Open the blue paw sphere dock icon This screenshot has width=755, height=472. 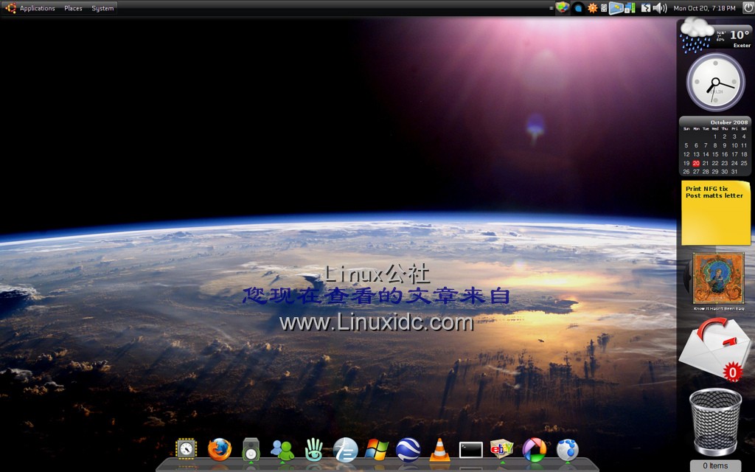point(568,450)
